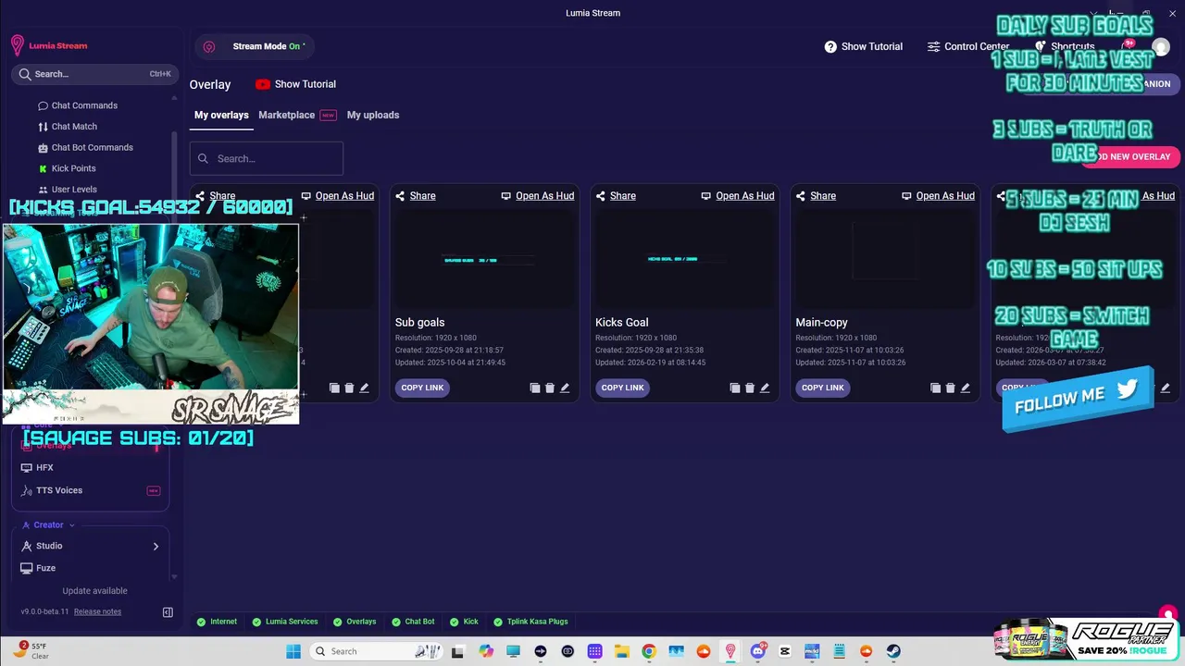Screen dimensions: 1185x666
Task: Copy link for Sub goals overlay
Action: [422, 388]
